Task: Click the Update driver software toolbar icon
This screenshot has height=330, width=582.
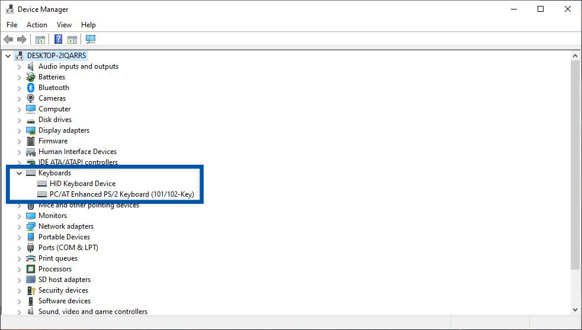Action: tap(72, 39)
